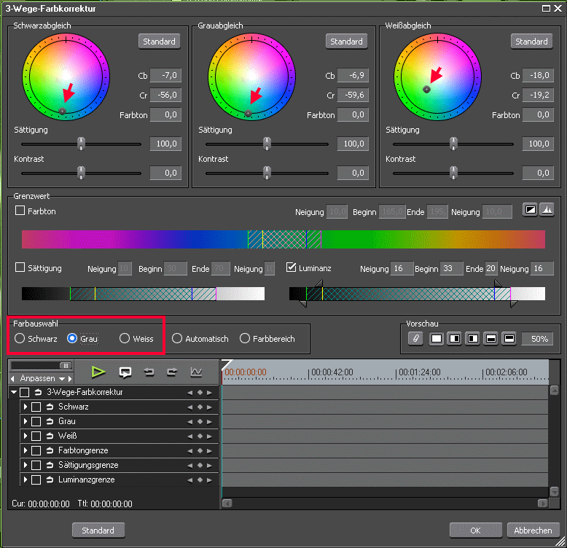Click the Grauabgleich Cr value field
The width and height of the screenshot is (567, 548).
(353, 95)
